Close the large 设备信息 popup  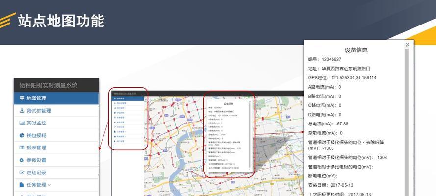[408, 45]
